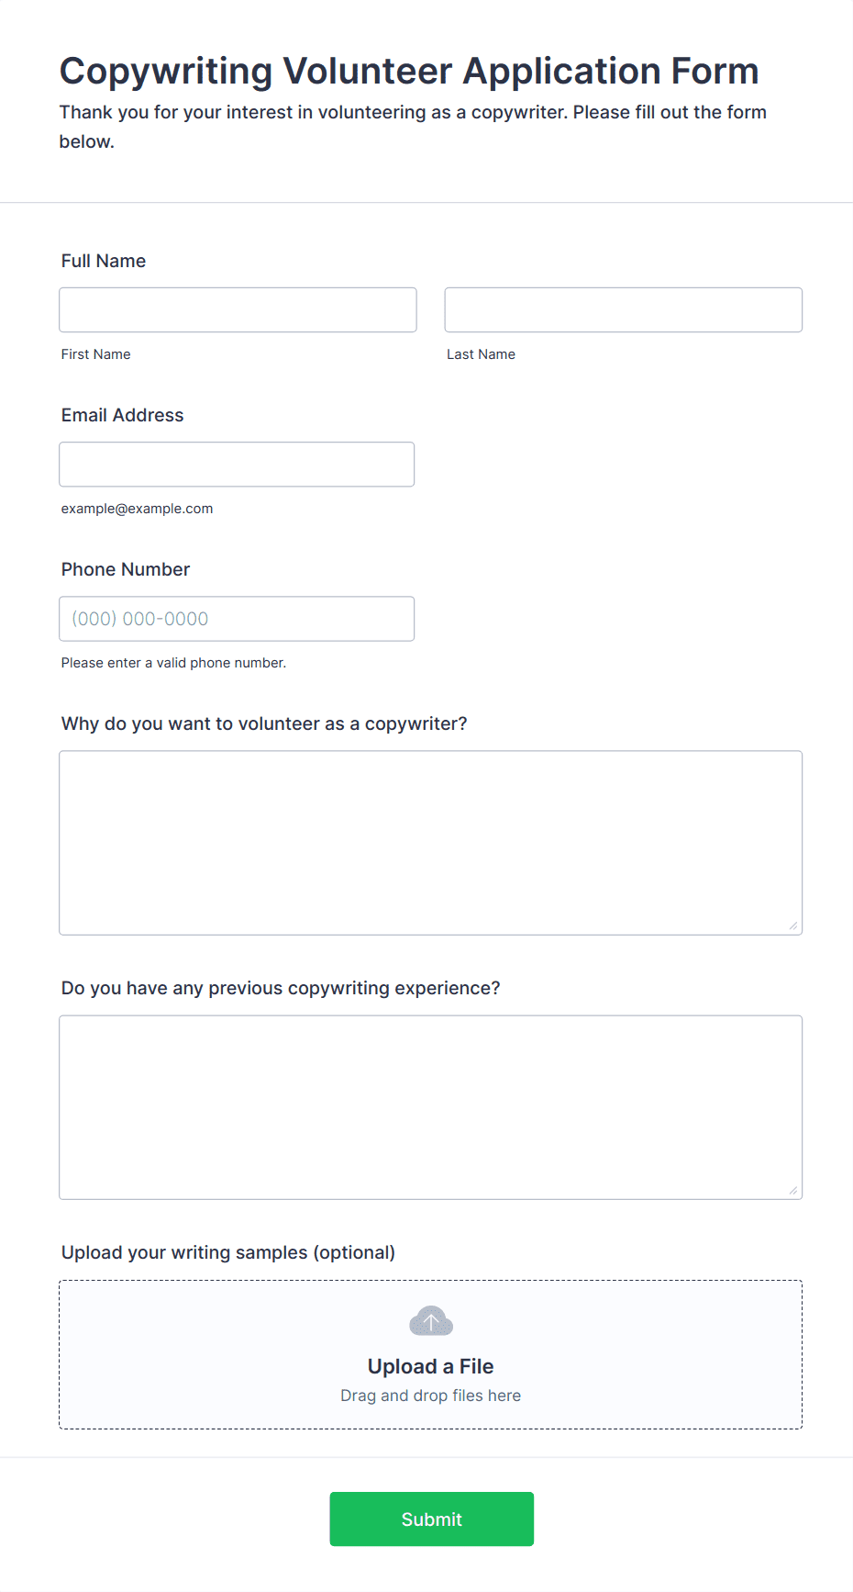The width and height of the screenshot is (853, 1592).
Task: Click the previous copywriting experience textarea
Action: coord(430,1106)
